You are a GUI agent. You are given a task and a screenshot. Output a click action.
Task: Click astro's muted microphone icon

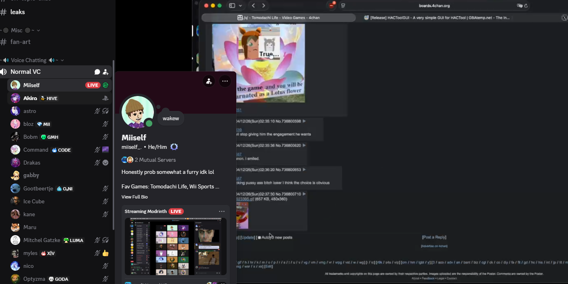(x=97, y=111)
